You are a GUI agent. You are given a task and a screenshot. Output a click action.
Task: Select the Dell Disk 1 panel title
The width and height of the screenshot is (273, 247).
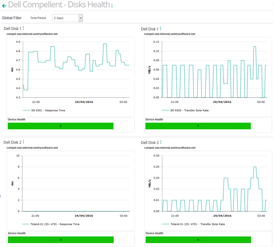click(x=12, y=28)
